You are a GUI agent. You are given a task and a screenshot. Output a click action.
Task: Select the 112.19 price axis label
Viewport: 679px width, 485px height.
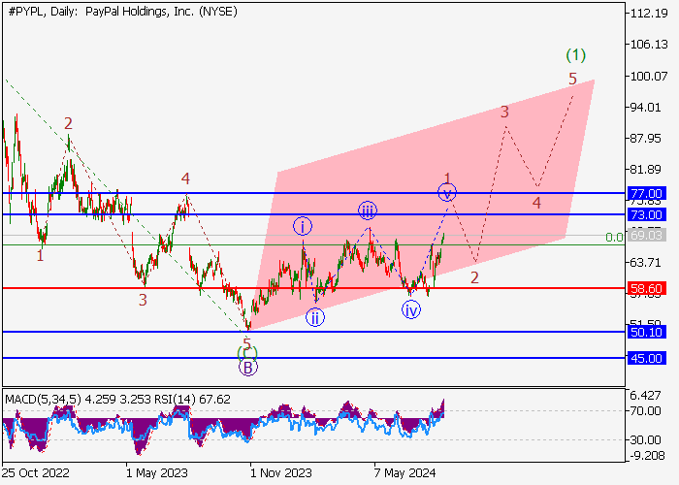point(649,13)
